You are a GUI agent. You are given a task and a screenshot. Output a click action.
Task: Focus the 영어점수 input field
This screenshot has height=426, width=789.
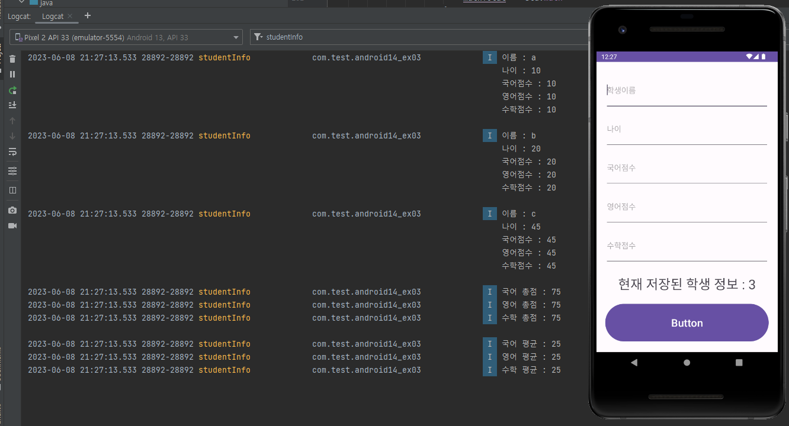pos(687,207)
